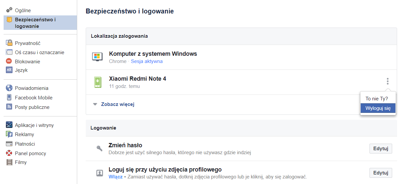Open Reklamy settings page
404x184 pixels.
[x=24, y=134]
